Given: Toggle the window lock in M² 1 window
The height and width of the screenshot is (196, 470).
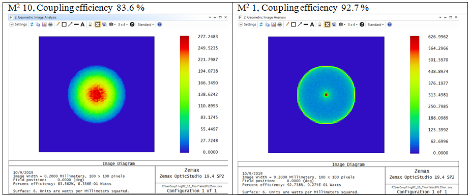Looking at the screenshot, I should 319,24.
